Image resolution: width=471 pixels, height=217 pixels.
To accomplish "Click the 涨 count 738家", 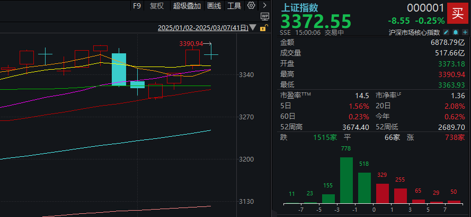I will point(455,138).
